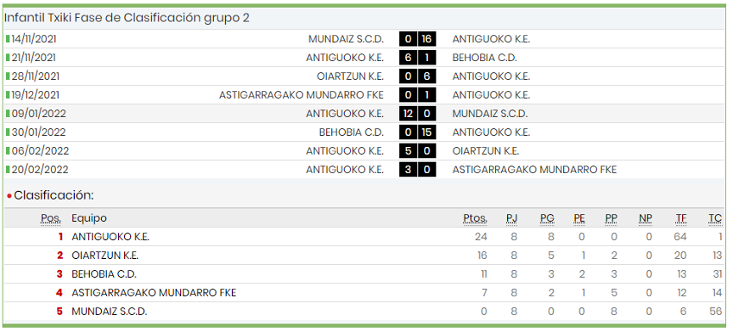Click the green marker beside 28/11/2021

[8, 77]
